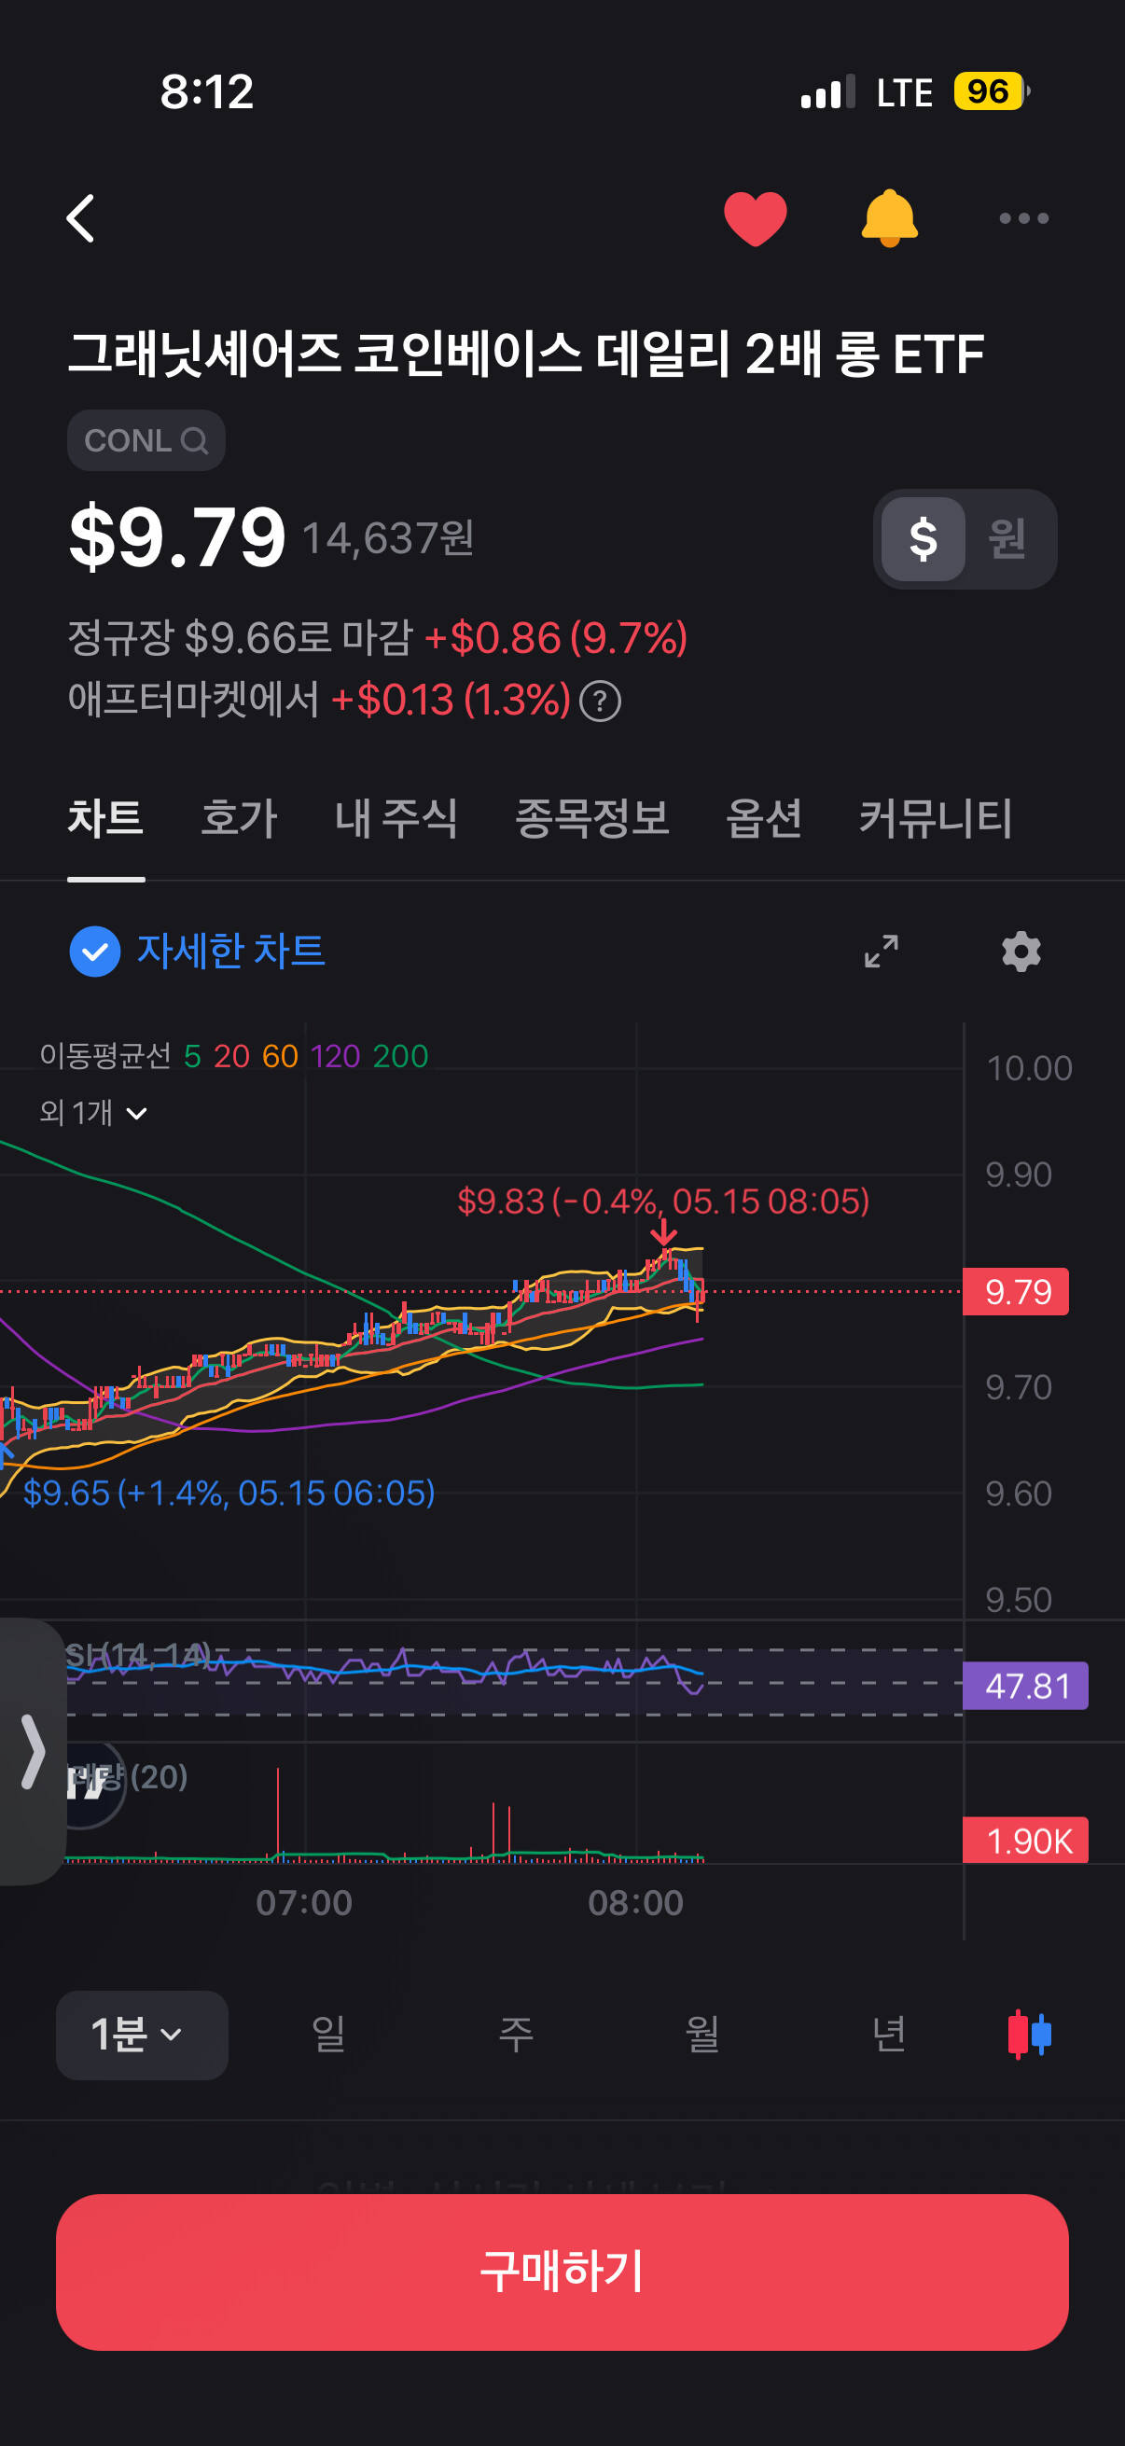Open after-market help question mark icon
This screenshot has height=2446, width=1125.
point(600,702)
